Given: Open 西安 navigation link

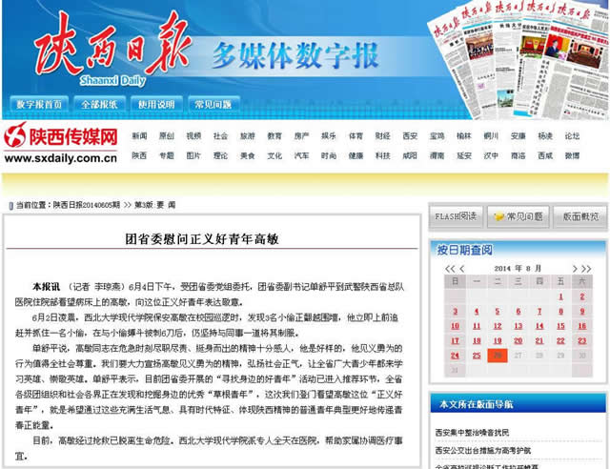Looking at the screenshot, I should [410, 135].
